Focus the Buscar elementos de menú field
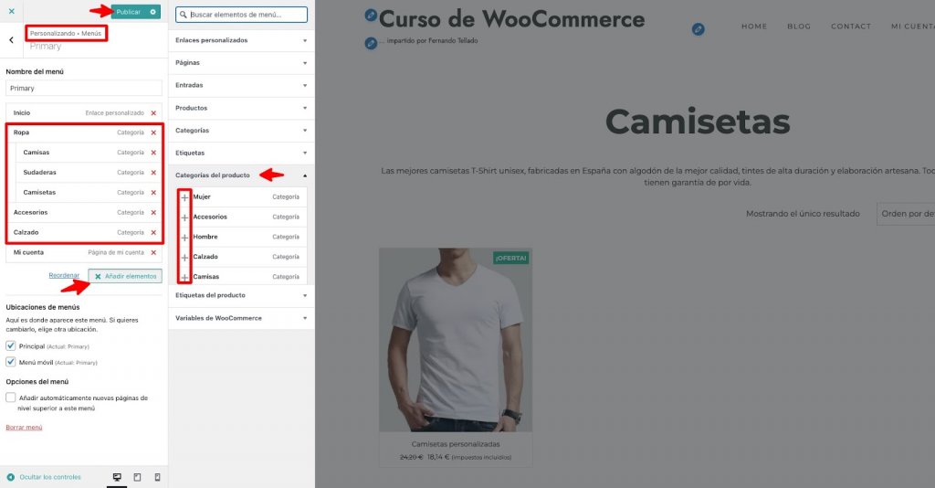The height and width of the screenshot is (488, 935). [241, 15]
